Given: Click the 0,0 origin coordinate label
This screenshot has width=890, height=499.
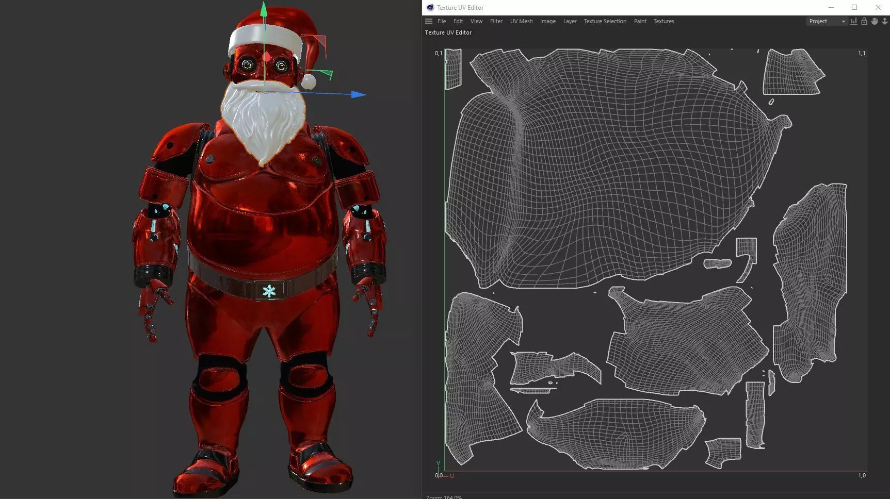Looking at the screenshot, I should click(x=439, y=475).
